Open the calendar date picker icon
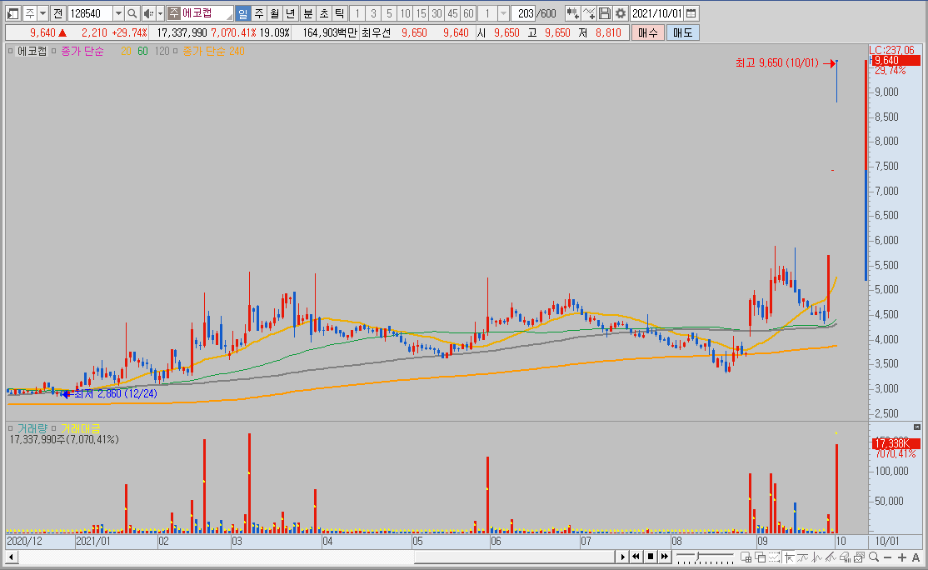928x570 pixels. pyautogui.click(x=691, y=13)
